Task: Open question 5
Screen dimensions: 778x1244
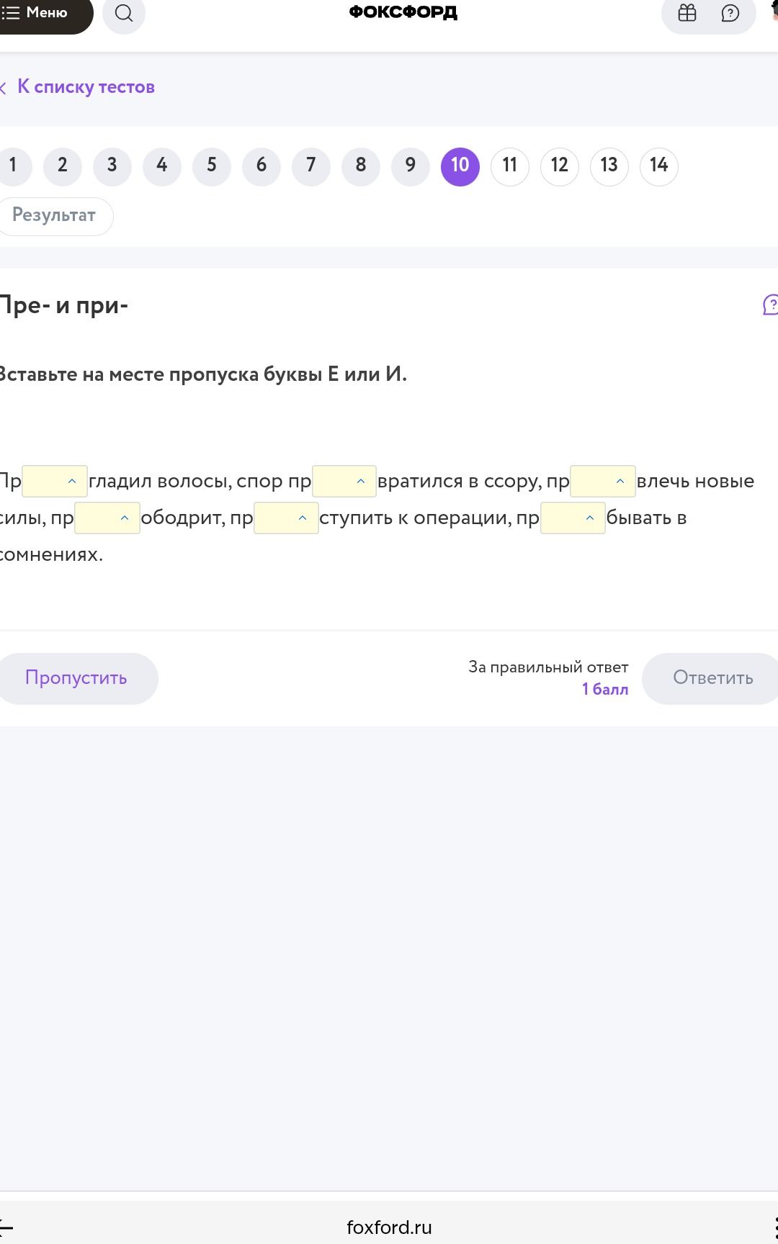Action: coord(212,166)
